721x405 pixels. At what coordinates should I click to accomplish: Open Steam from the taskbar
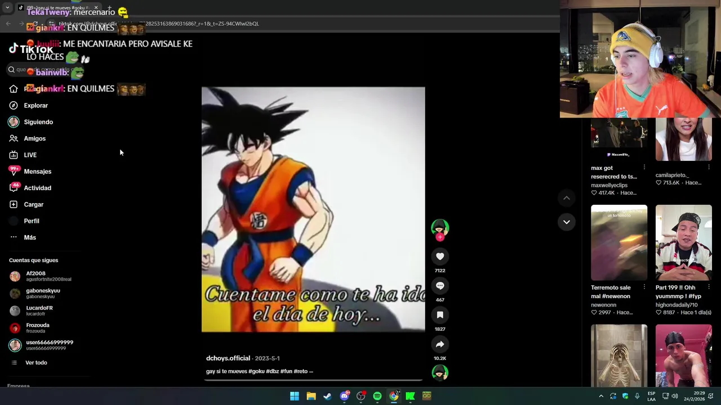(327, 396)
